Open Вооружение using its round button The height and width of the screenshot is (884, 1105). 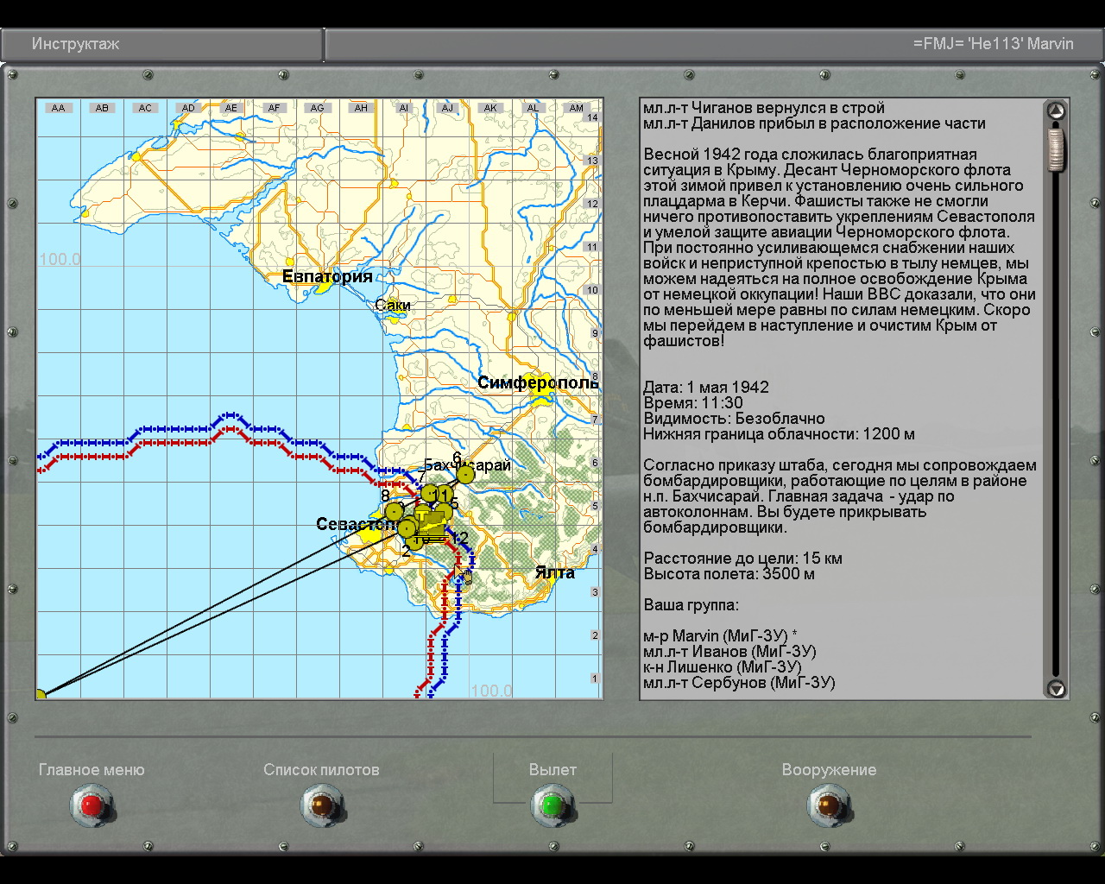coord(829,805)
